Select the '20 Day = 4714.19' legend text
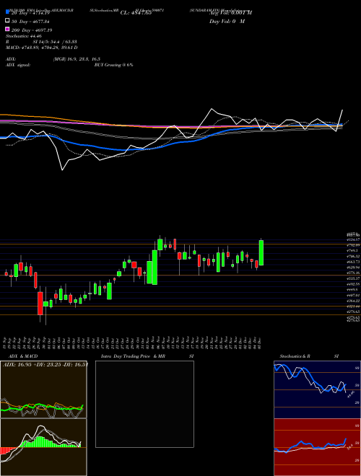 click(30, 13)
